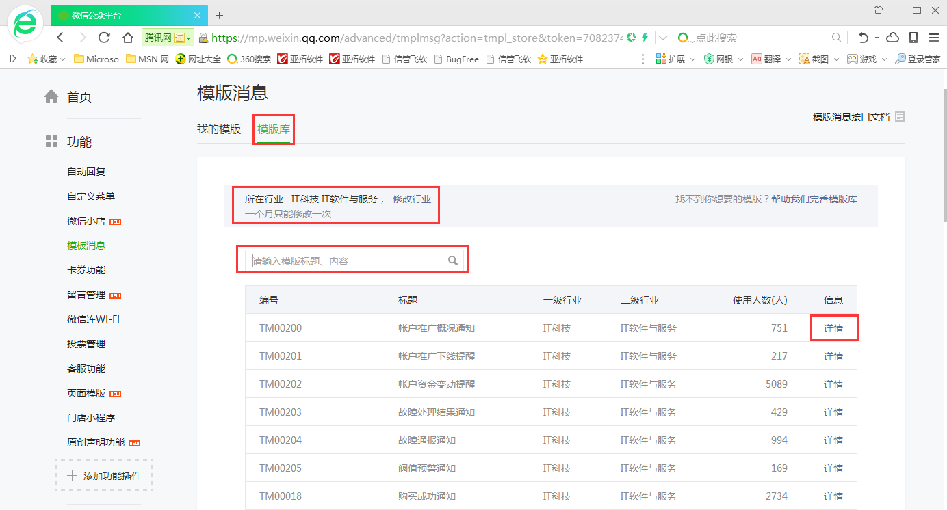Open 360搜索 bookmark

tap(250, 59)
